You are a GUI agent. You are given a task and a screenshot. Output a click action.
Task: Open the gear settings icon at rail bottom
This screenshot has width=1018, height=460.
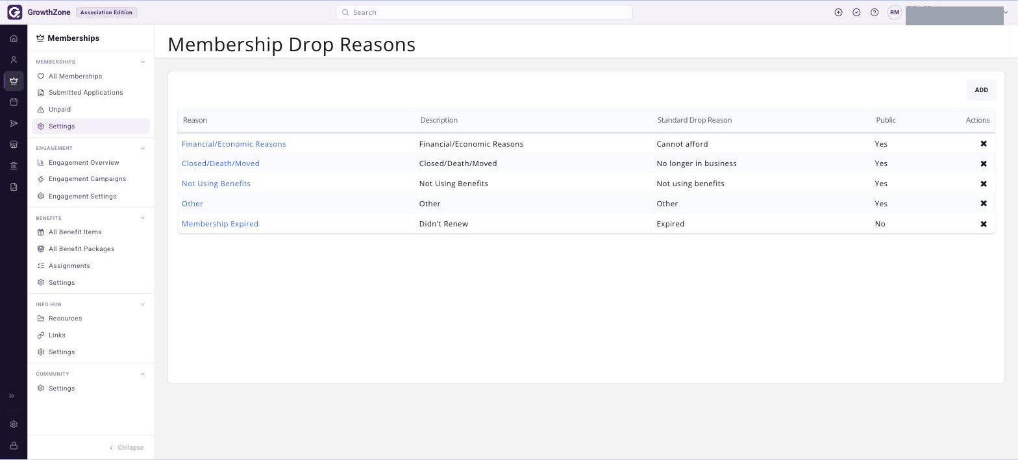(14, 424)
